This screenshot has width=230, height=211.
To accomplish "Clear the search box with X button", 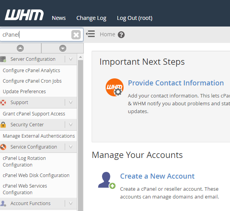I will [76, 35].
